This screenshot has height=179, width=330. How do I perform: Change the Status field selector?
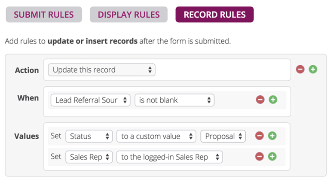(89, 136)
